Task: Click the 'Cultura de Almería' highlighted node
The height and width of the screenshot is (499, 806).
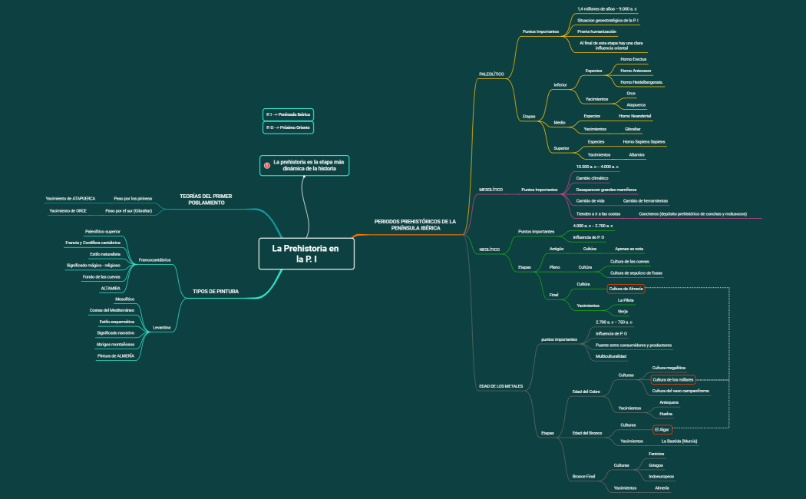Action: click(626, 289)
